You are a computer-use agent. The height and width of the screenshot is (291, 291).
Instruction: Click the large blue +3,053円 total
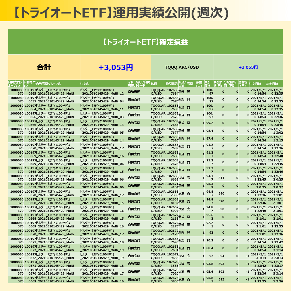pos(116,67)
